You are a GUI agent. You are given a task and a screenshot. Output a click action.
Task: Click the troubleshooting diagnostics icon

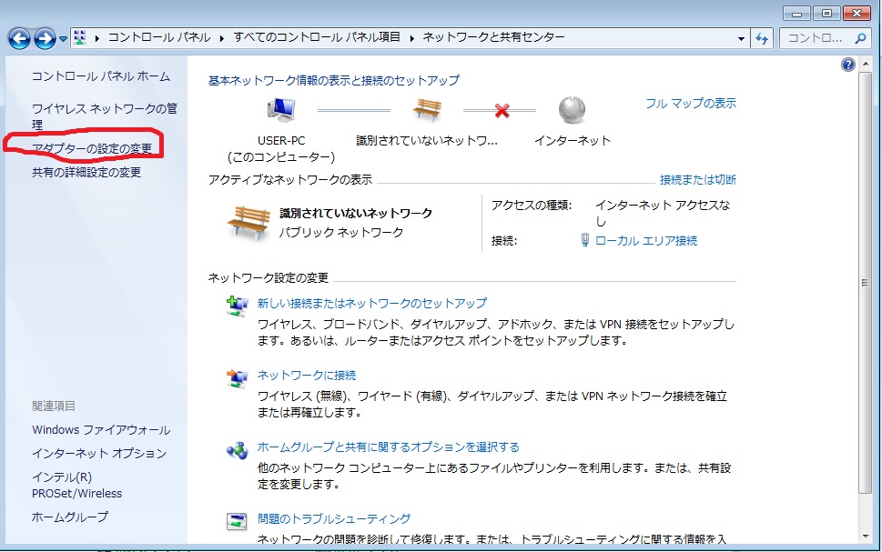pos(237,519)
